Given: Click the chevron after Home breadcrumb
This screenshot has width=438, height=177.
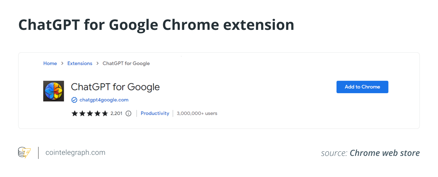Looking at the screenshot, I should point(62,63).
